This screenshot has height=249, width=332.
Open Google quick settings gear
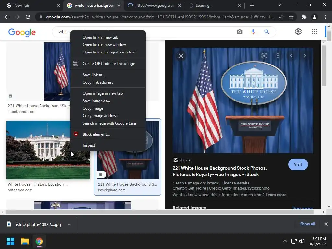point(298,31)
